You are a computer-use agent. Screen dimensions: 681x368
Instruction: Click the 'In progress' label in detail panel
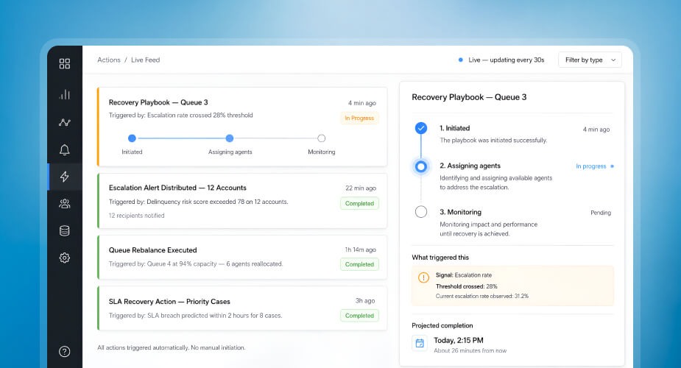590,166
